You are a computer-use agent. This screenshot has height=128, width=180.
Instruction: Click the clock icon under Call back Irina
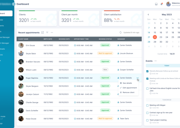(151, 93)
